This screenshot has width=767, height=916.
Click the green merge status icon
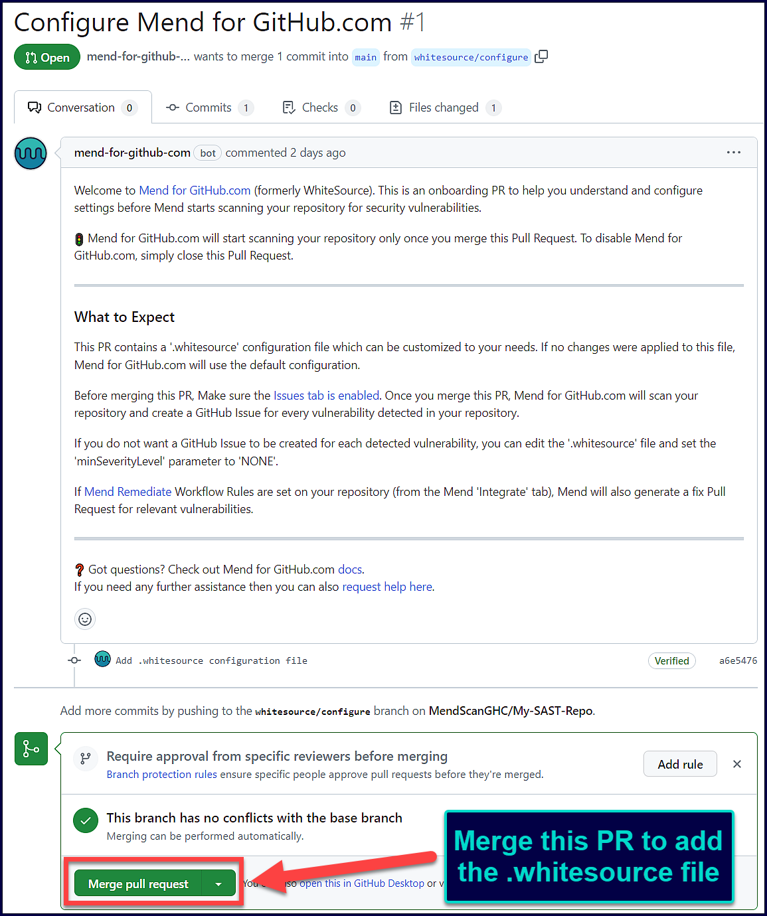(x=31, y=749)
